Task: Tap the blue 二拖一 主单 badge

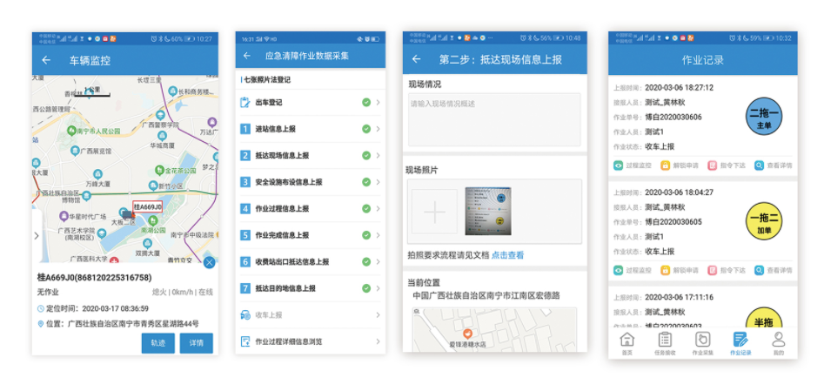Action: click(x=765, y=118)
